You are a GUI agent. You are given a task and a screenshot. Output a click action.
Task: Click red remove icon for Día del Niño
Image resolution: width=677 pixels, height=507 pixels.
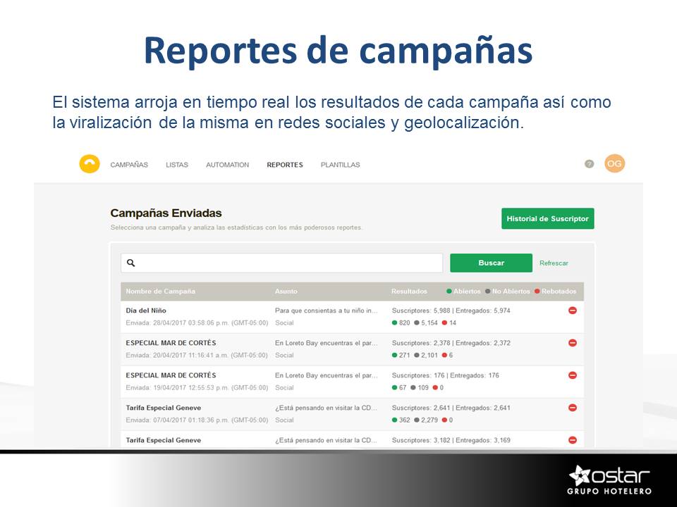coord(572,311)
